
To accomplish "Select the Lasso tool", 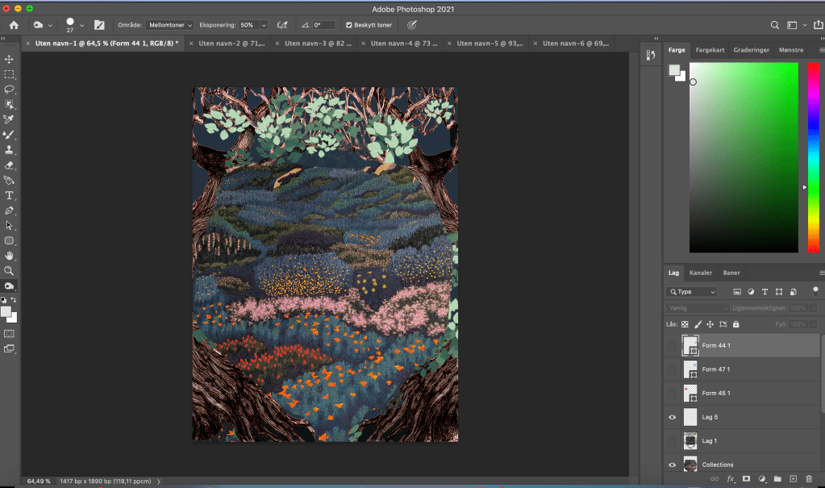I will tap(10, 90).
